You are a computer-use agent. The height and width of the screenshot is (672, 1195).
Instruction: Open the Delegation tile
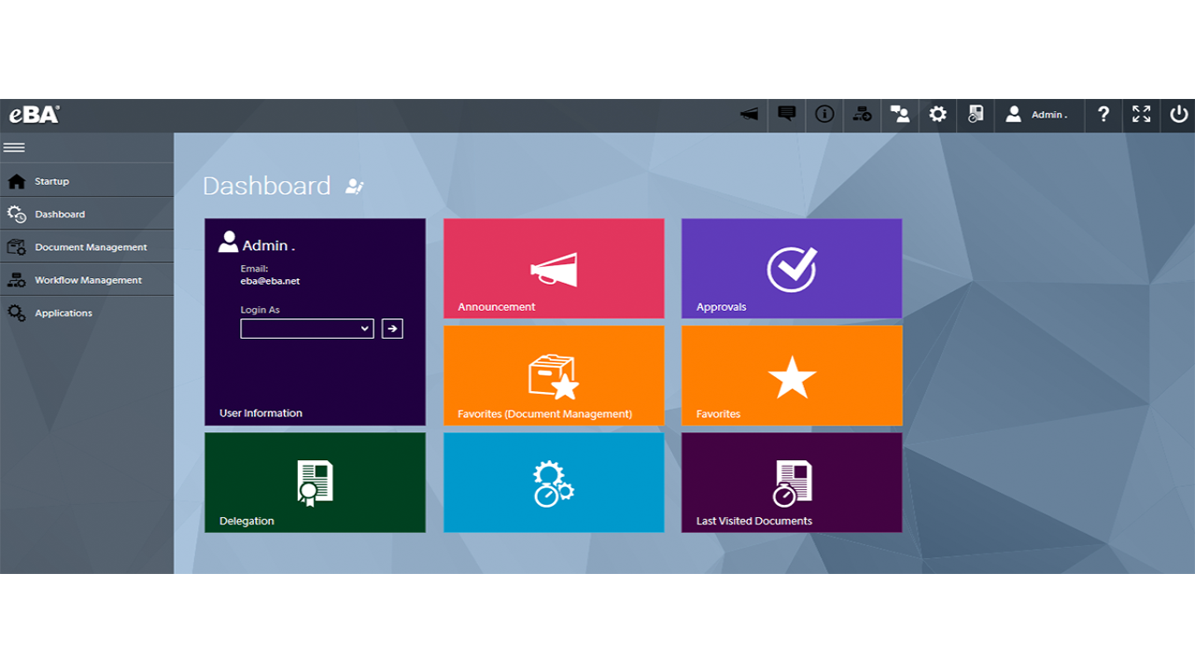pos(315,483)
